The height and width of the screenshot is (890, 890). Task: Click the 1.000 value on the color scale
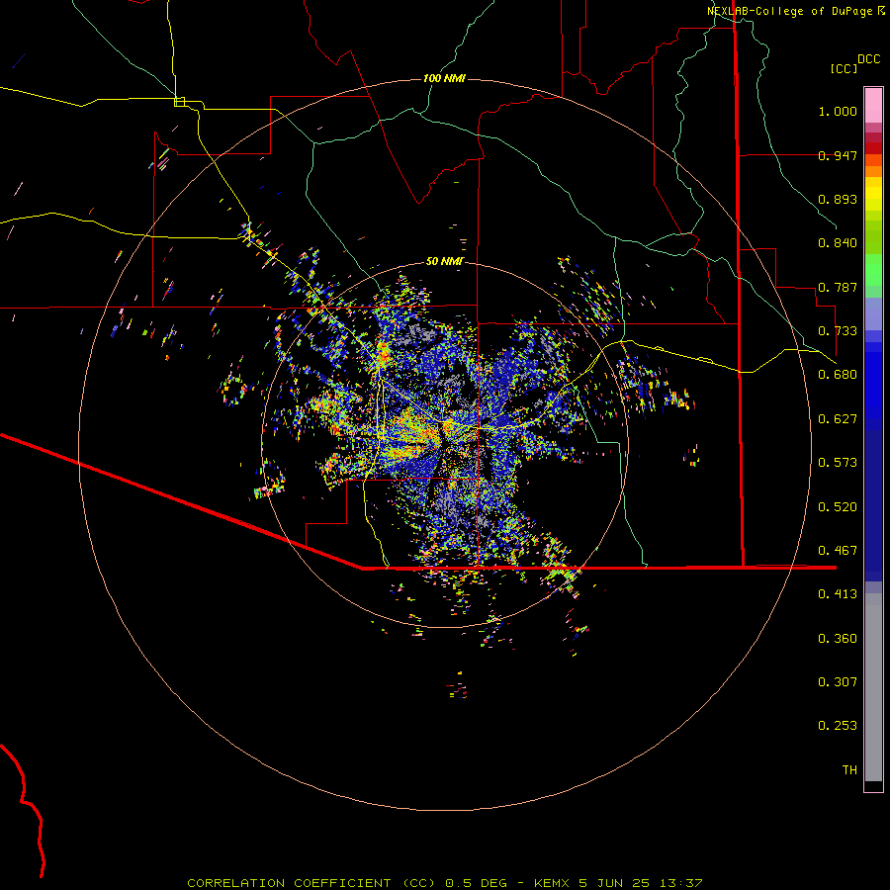click(x=838, y=111)
